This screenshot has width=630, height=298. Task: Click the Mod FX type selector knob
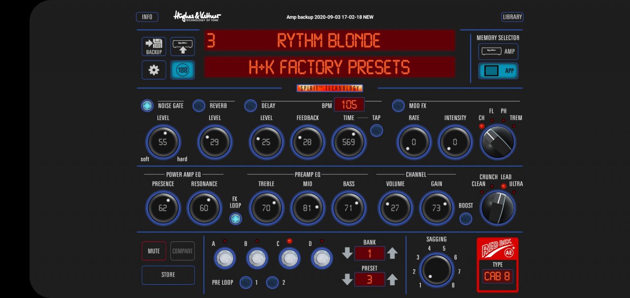498,142
